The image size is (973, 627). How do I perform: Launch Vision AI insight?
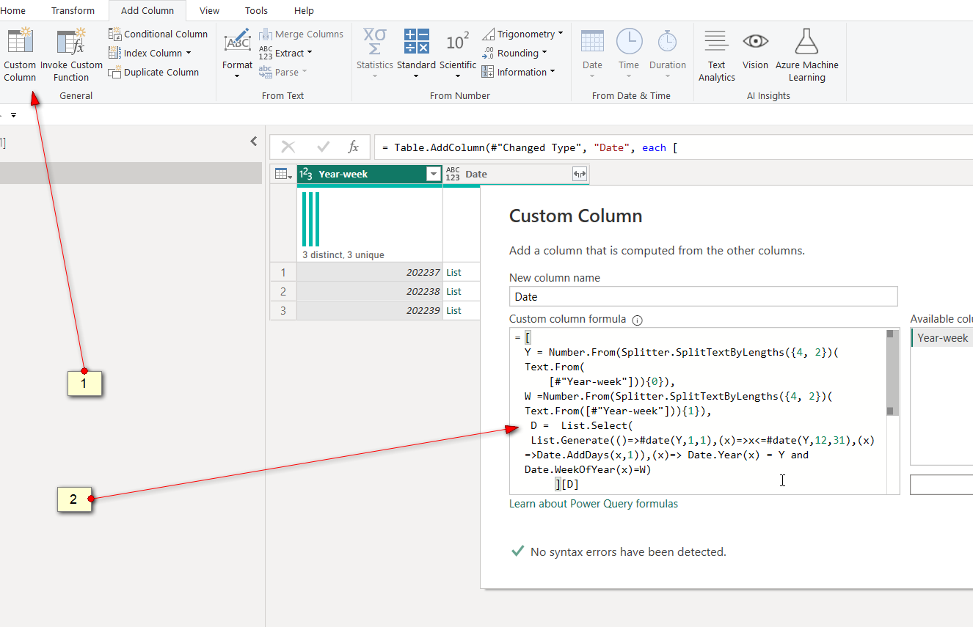pos(755,50)
